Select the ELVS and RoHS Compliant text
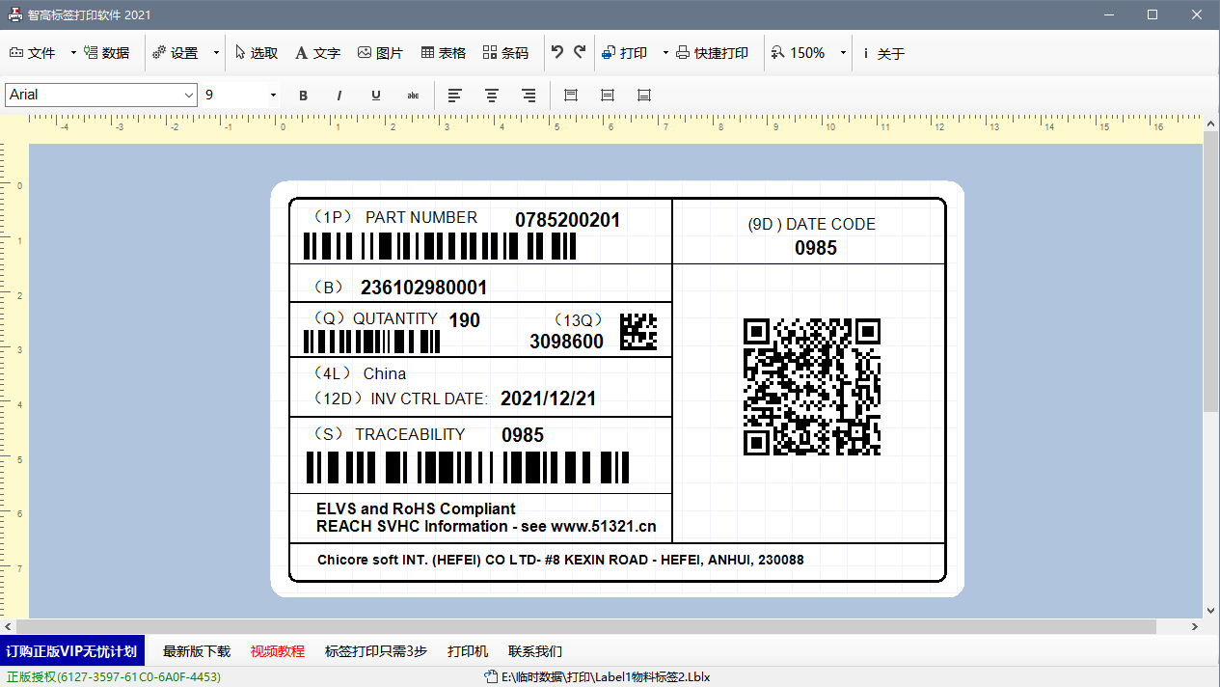Screen dimensions: 1220x687 416,508
